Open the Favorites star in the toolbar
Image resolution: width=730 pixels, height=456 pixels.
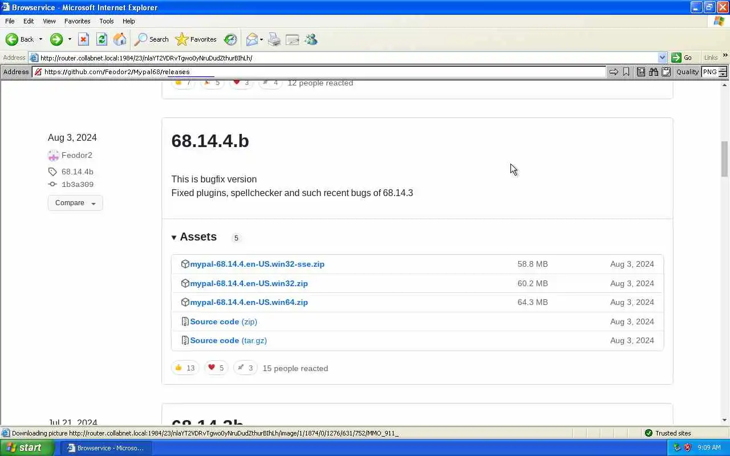pyautogui.click(x=196, y=39)
